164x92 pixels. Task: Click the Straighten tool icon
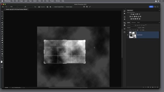39,7
